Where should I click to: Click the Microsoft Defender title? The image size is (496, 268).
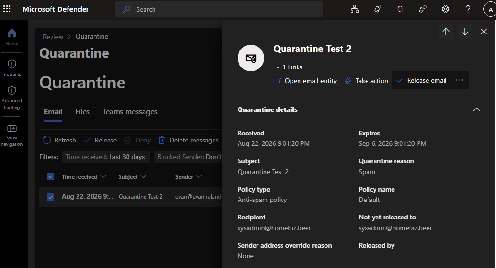56,9
